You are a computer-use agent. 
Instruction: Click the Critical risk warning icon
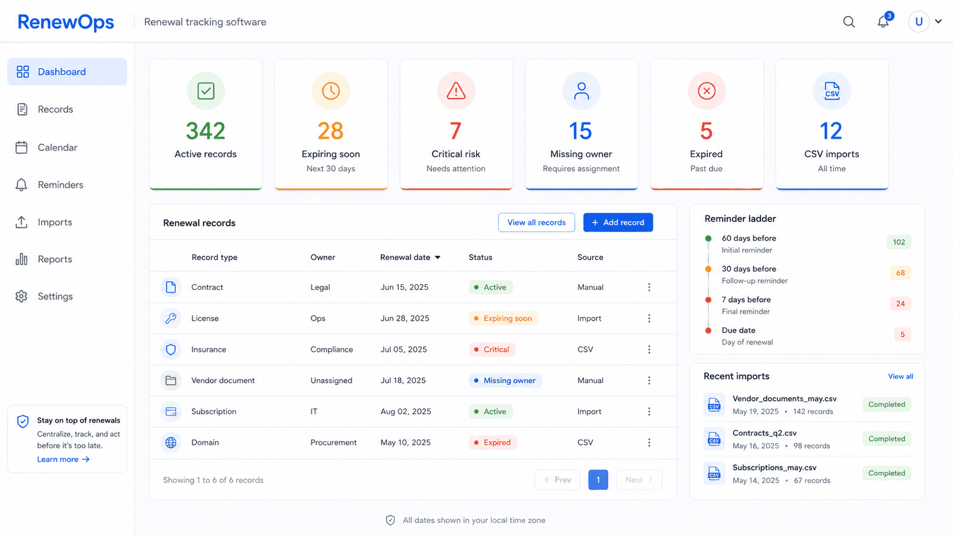(x=456, y=91)
